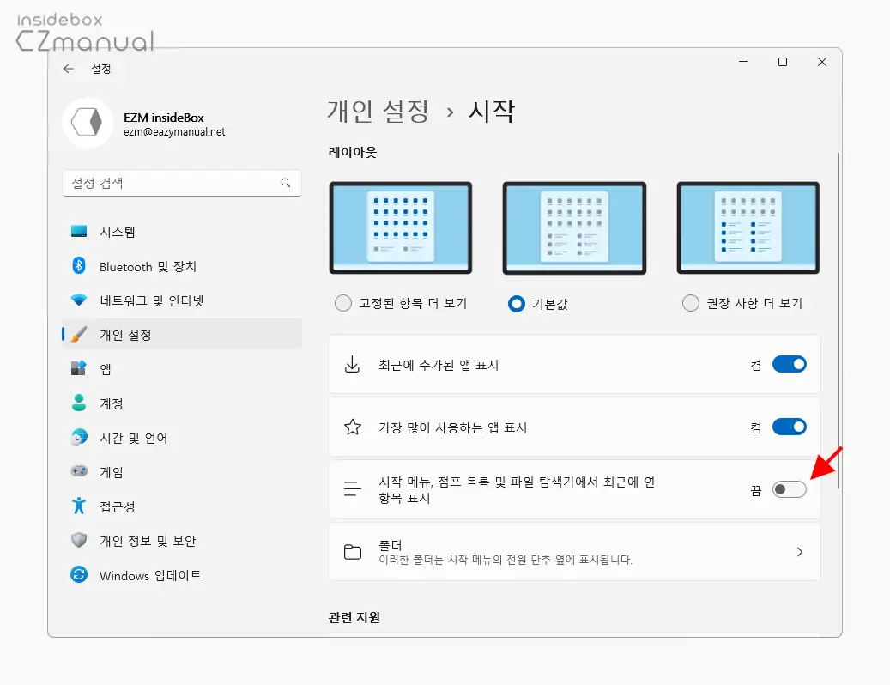The width and height of the screenshot is (890, 685).
Task: Open 게임 settings from sidebar
Action: tap(112, 471)
